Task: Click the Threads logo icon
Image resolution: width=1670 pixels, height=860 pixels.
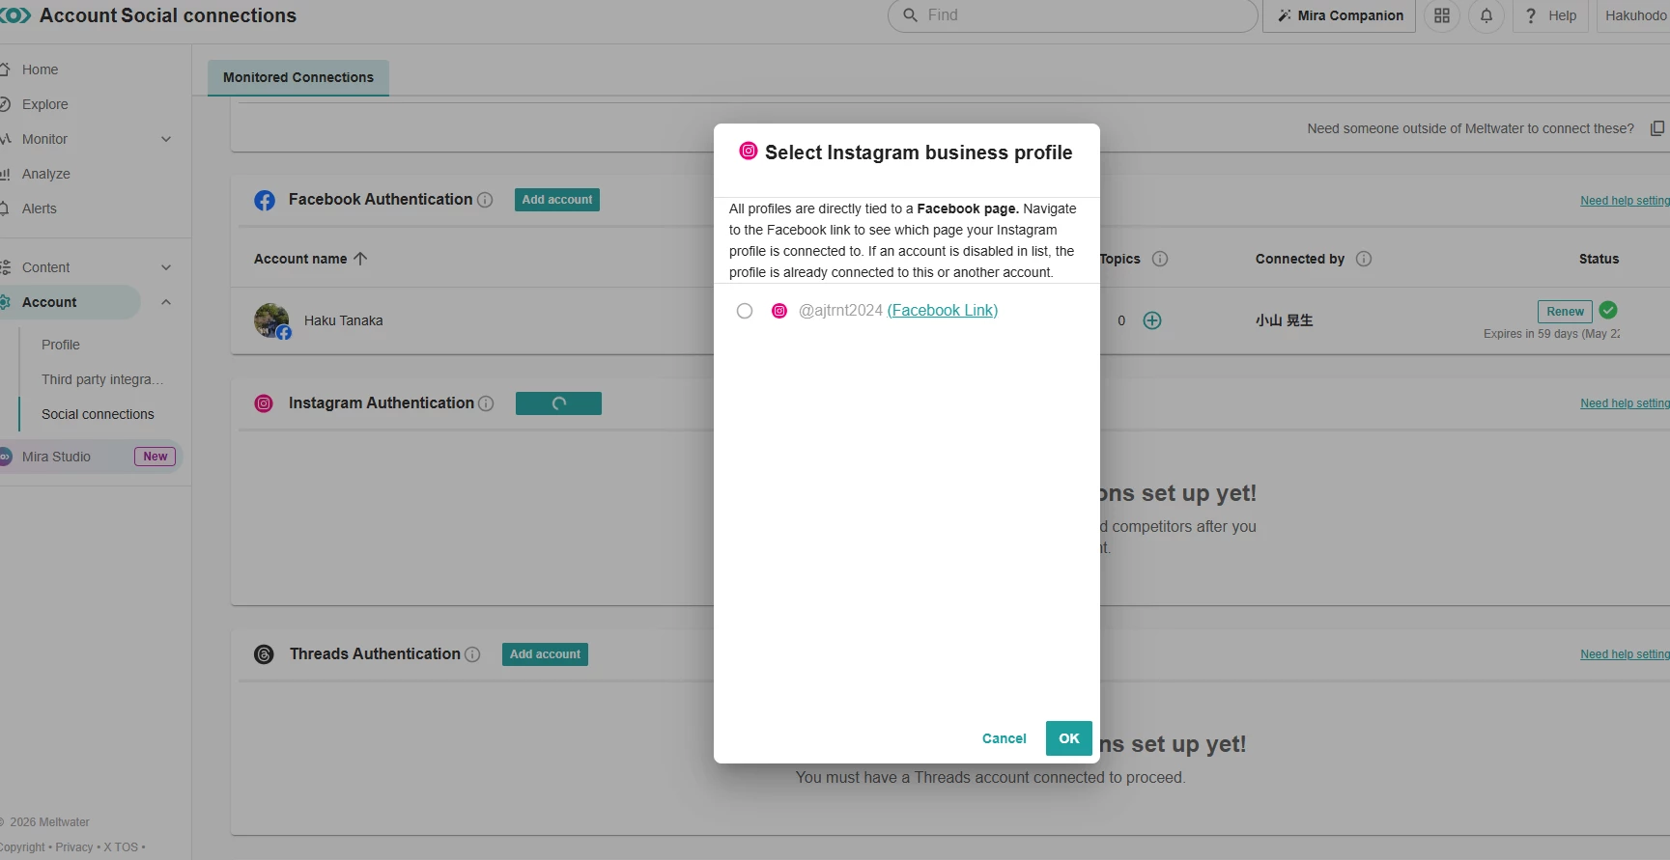Action: [264, 654]
